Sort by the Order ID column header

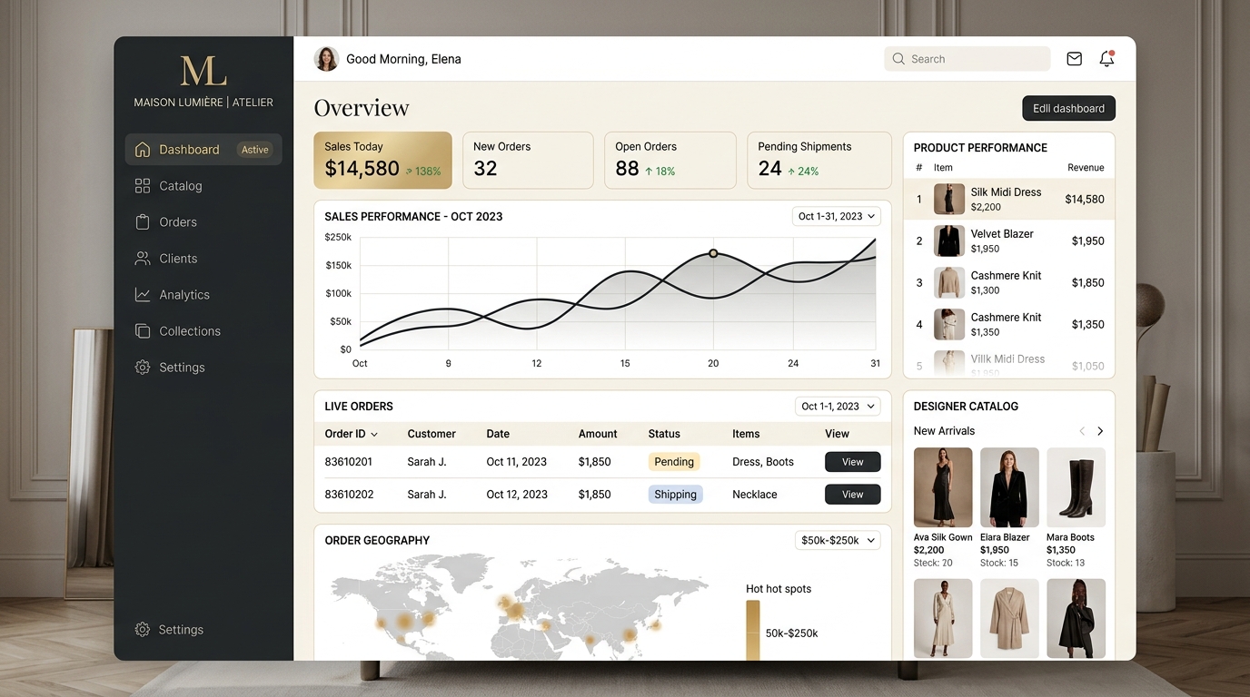point(351,434)
